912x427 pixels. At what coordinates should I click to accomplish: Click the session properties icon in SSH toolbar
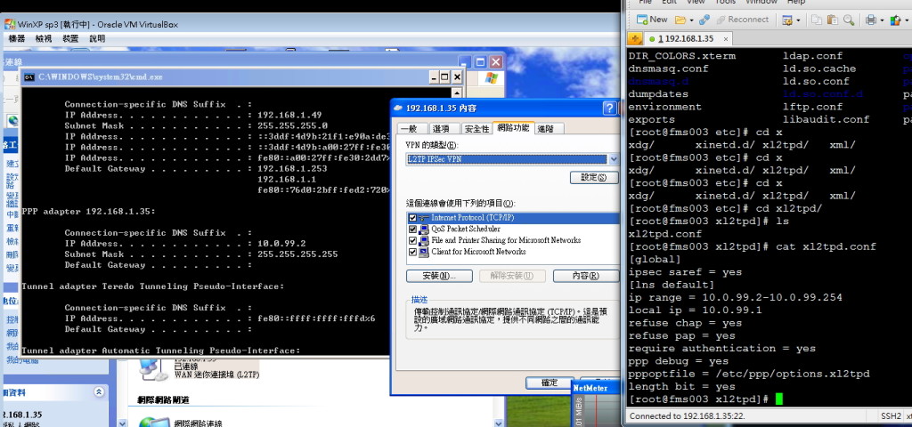787,20
